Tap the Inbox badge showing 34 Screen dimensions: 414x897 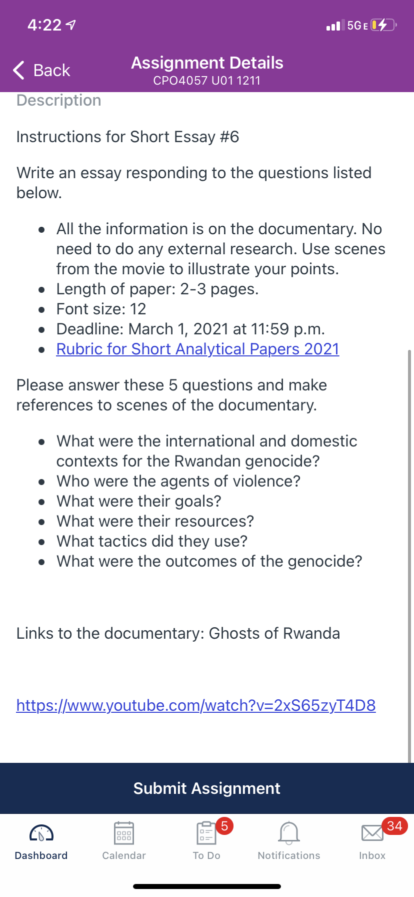tap(394, 826)
